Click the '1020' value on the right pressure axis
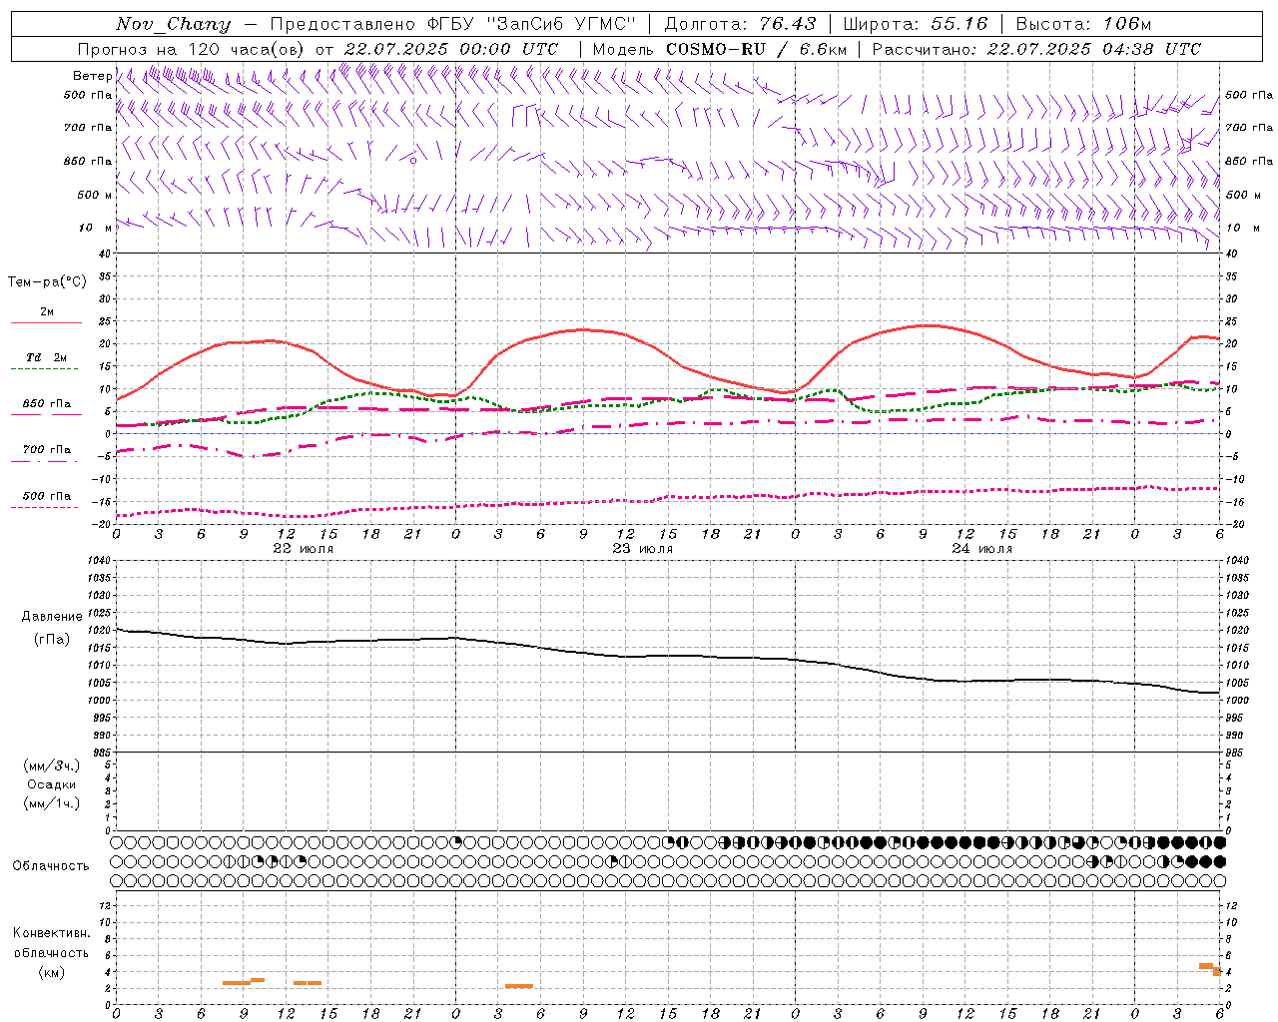 (1237, 631)
